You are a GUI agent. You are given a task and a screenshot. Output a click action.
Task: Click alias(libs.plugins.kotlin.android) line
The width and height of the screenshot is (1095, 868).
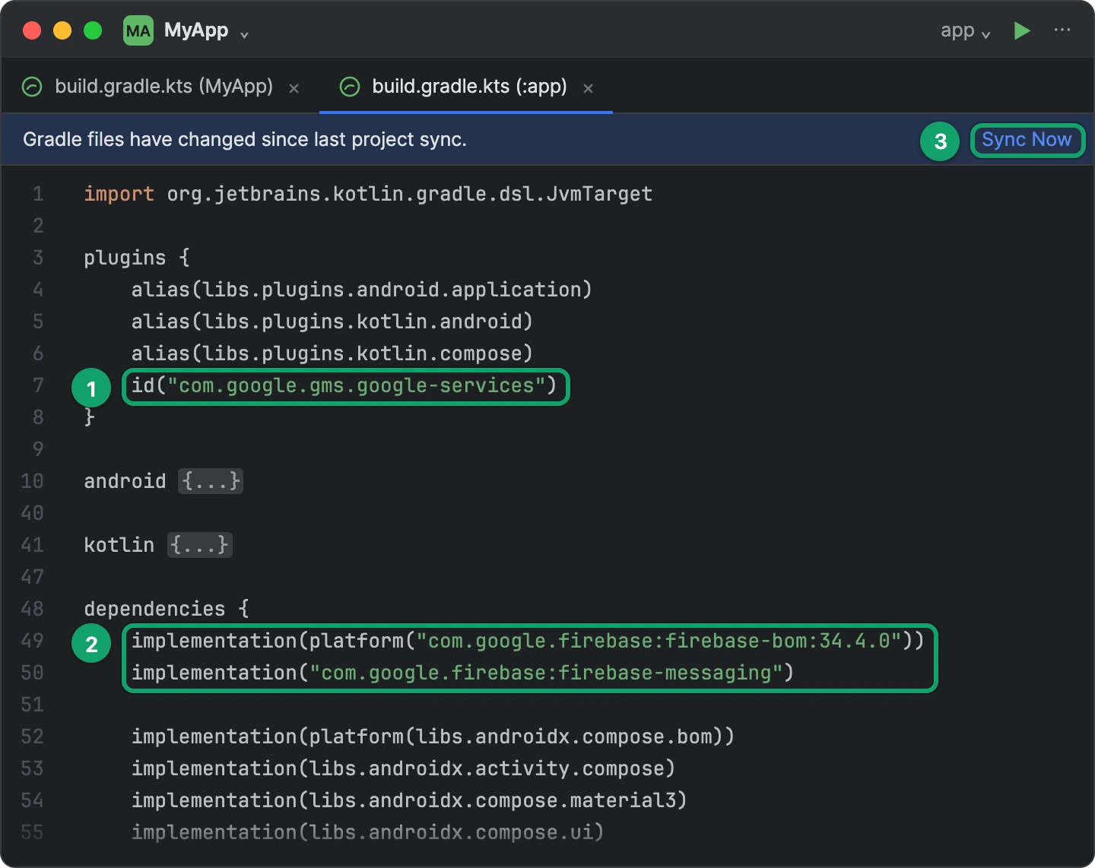point(332,322)
